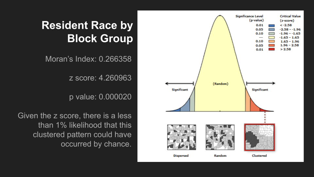Click the p value 0.000020 line
The image size is (314, 177).
100,97
